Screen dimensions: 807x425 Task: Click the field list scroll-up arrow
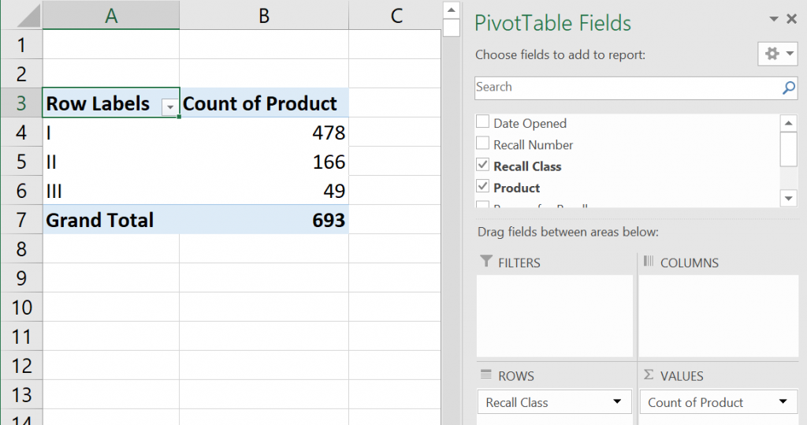coord(788,123)
